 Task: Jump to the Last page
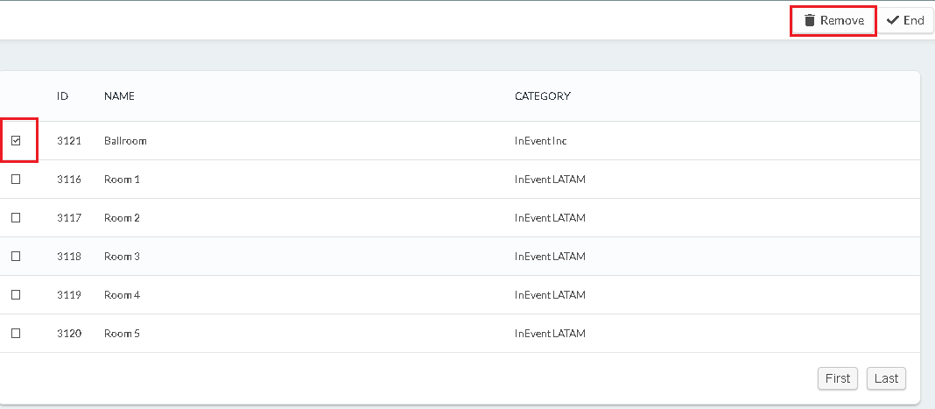886,378
